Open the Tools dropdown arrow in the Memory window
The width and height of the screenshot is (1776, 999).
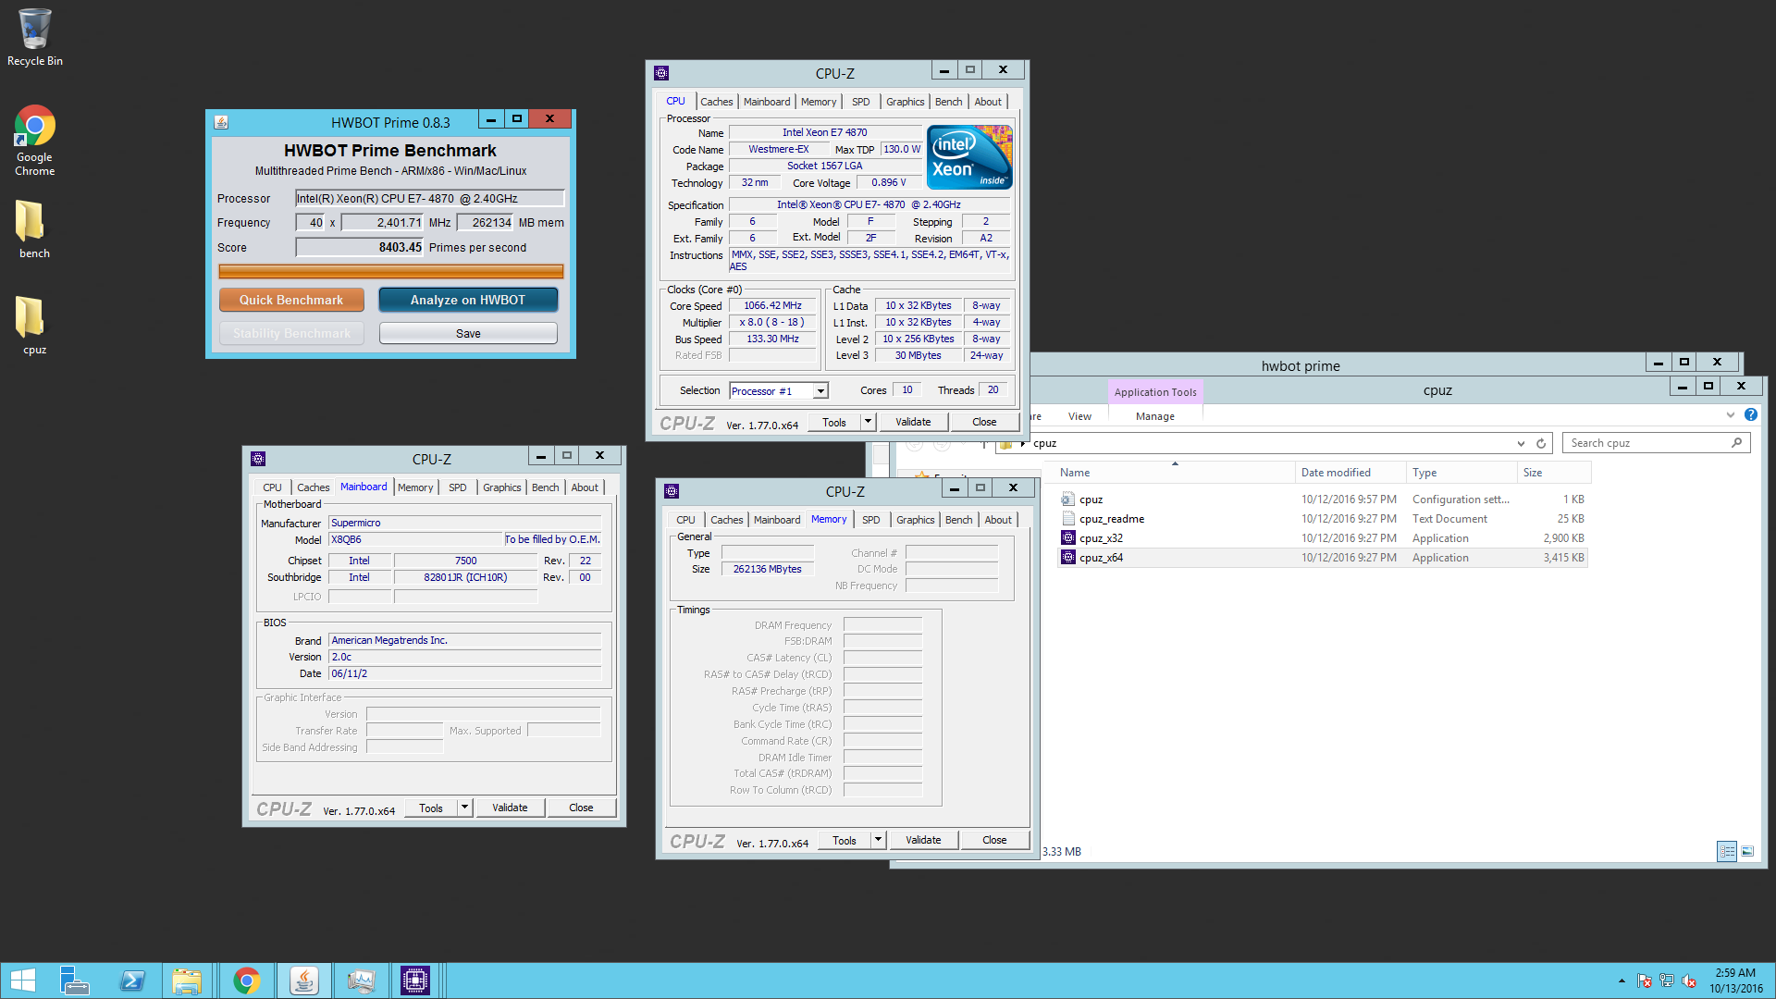click(x=878, y=840)
